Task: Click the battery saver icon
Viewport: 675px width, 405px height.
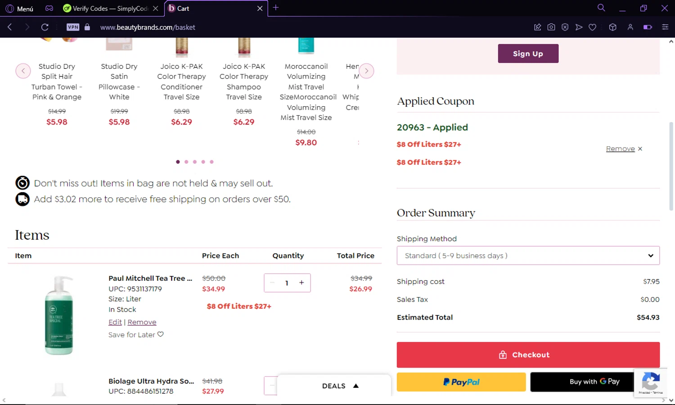Action: (x=648, y=27)
